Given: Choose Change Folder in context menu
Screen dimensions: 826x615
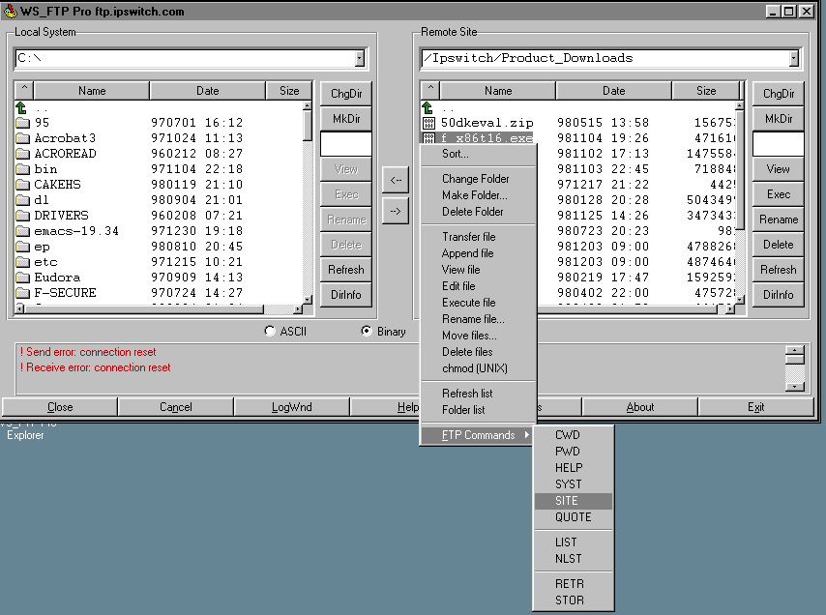Looking at the screenshot, I should tap(479, 179).
